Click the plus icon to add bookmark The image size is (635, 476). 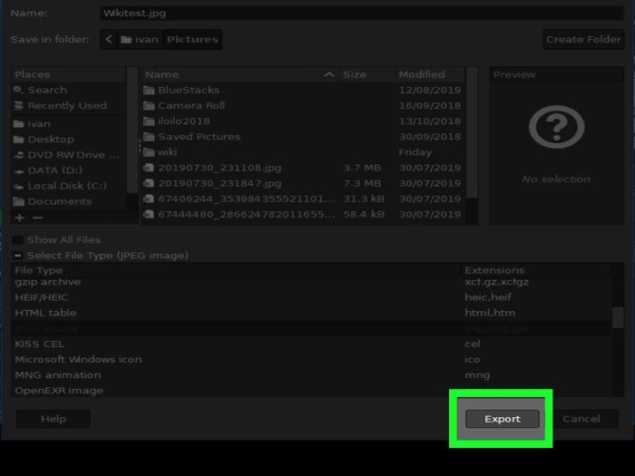click(x=20, y=218)
